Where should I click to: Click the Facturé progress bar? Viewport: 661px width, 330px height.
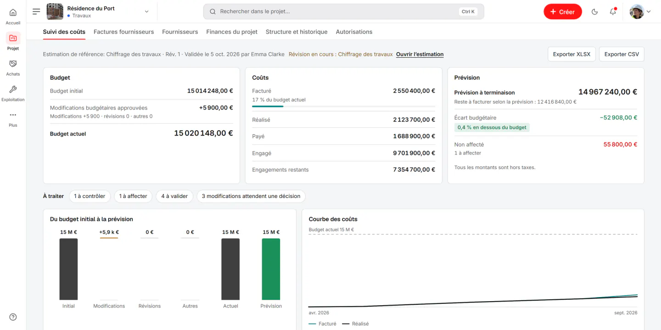click(x=343, y=106)
